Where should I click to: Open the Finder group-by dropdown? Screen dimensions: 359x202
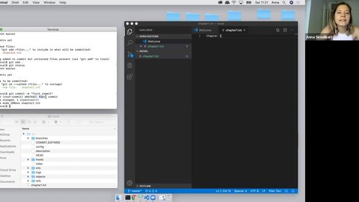click(x=45, y=122)
